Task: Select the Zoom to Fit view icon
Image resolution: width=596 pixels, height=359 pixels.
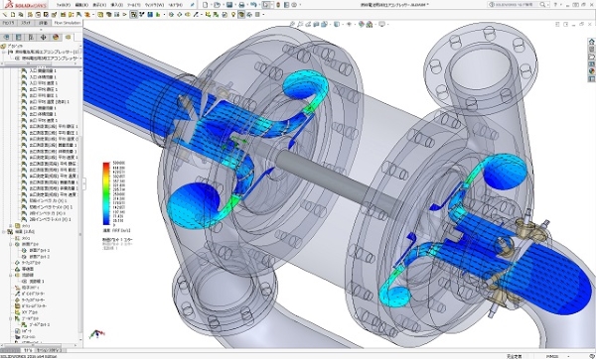Action: [x=292, y=24]
